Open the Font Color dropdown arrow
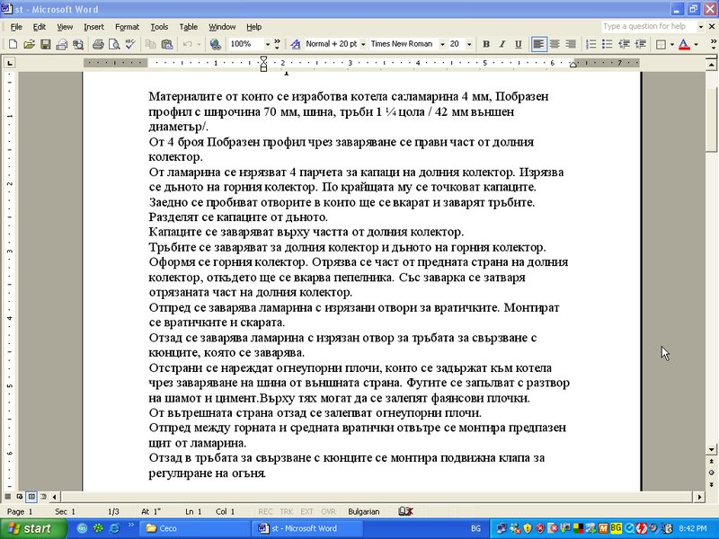Screen dimensions: 719x539 (x=695, y=43)
